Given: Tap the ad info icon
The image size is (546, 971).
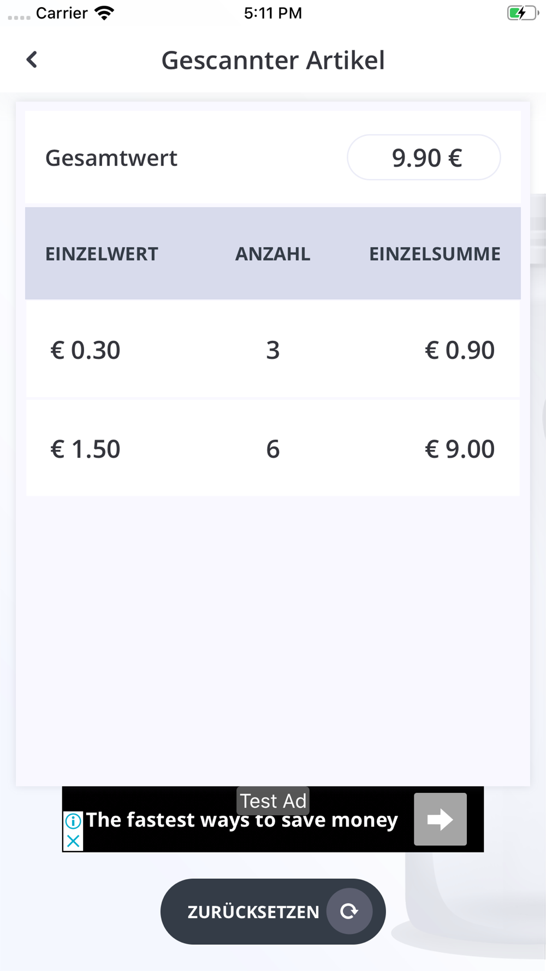Looking at the screenshot, I should (73, 820).
